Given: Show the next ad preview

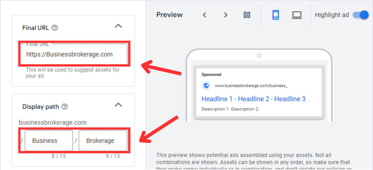Looking at the screenshot, I should (x=226, y=15).
